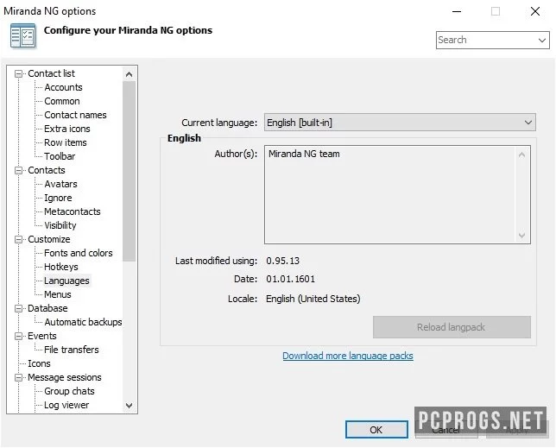Open the Ignore options page

[x=58, y=198]
